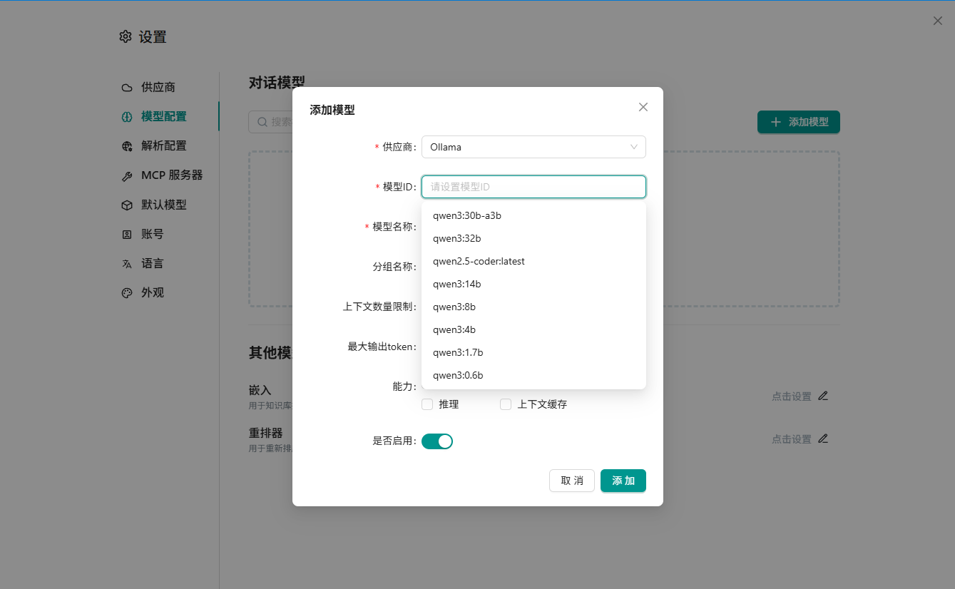The height and width of the screenshot is (589, 955).
Task: Click the pencil edit icon in 重排器 row
Action: pyautogui.click(x=823, y=439)
